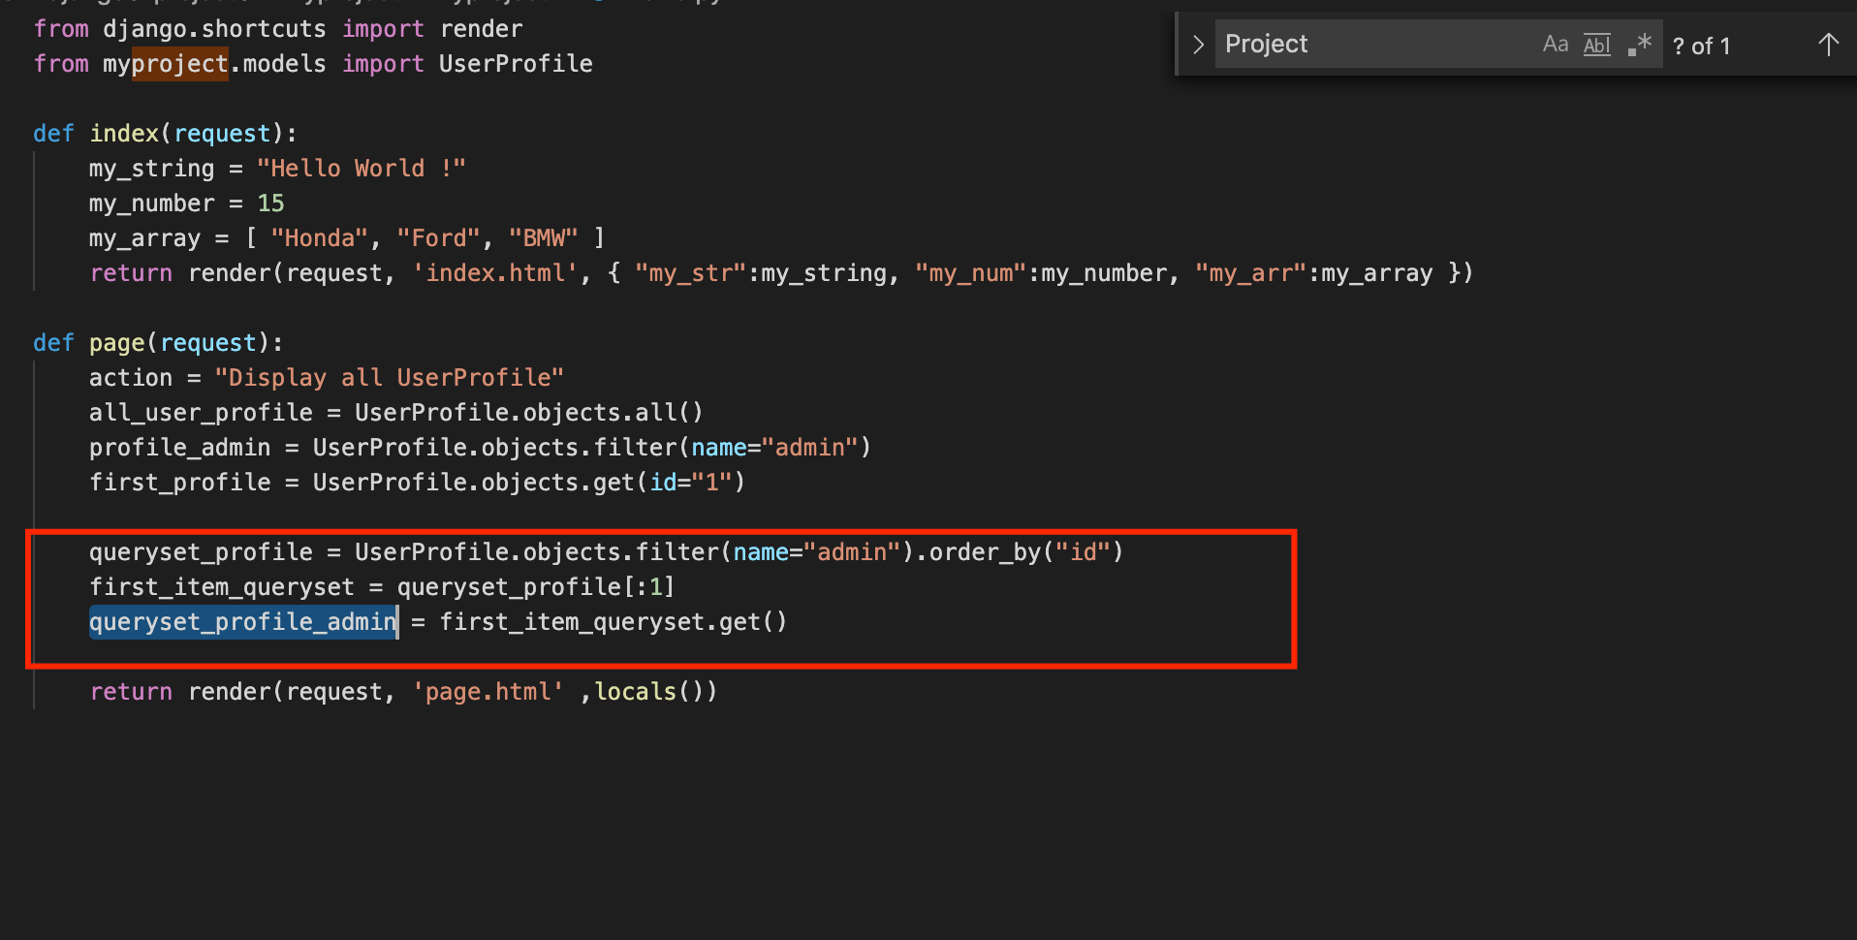Click the 'page.html' string literal
The height and width of the screenshot is (940, 1857).
(x=488, y=691)
